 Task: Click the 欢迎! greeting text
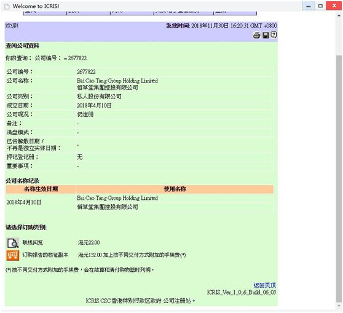click(12, 26)
